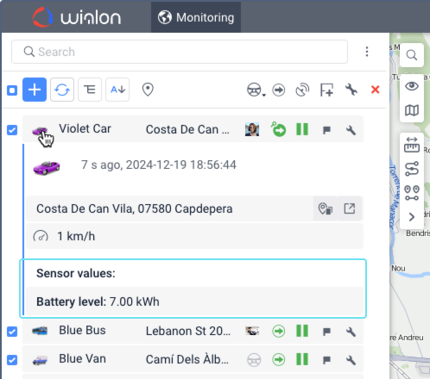
Task: Open the Monitoring tab
Action: tap(196, 17)
